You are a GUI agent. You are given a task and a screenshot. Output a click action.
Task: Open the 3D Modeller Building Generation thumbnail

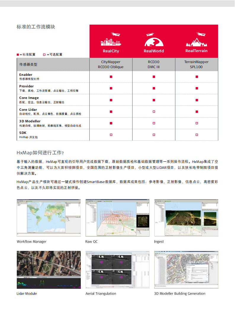tap(186, 270)
